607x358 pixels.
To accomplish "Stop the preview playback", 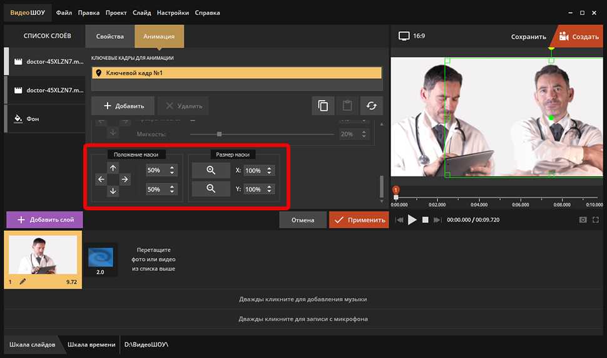I will (425, 220).
